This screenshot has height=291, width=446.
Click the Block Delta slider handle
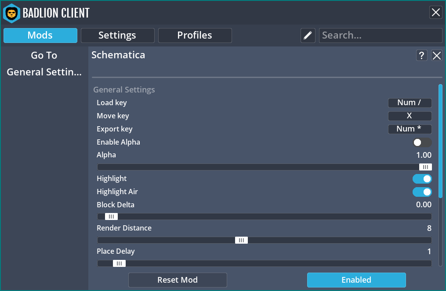coord(111,216)
